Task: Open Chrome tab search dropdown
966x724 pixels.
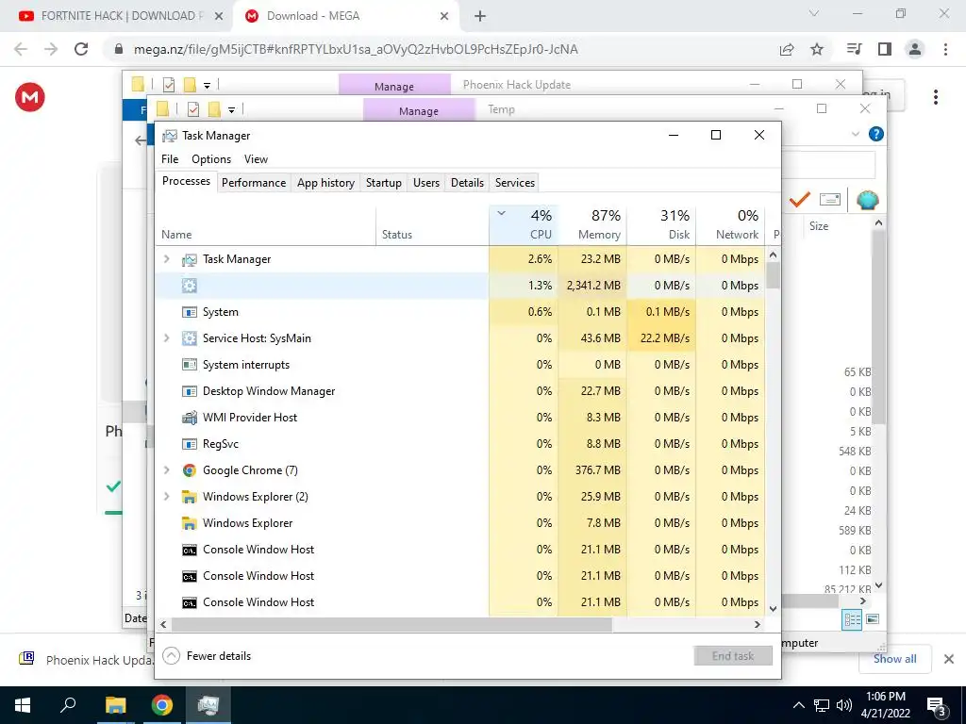Action: coord(814,13)
